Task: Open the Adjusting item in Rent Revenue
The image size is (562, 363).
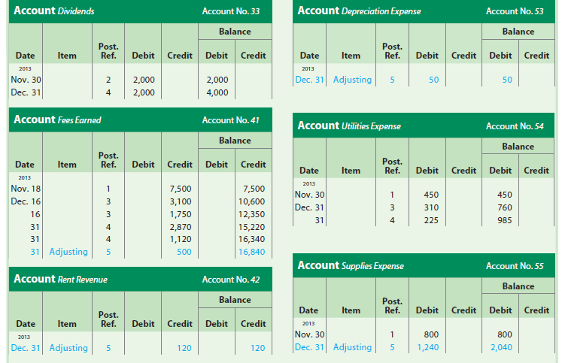Action: coord(68,348)
